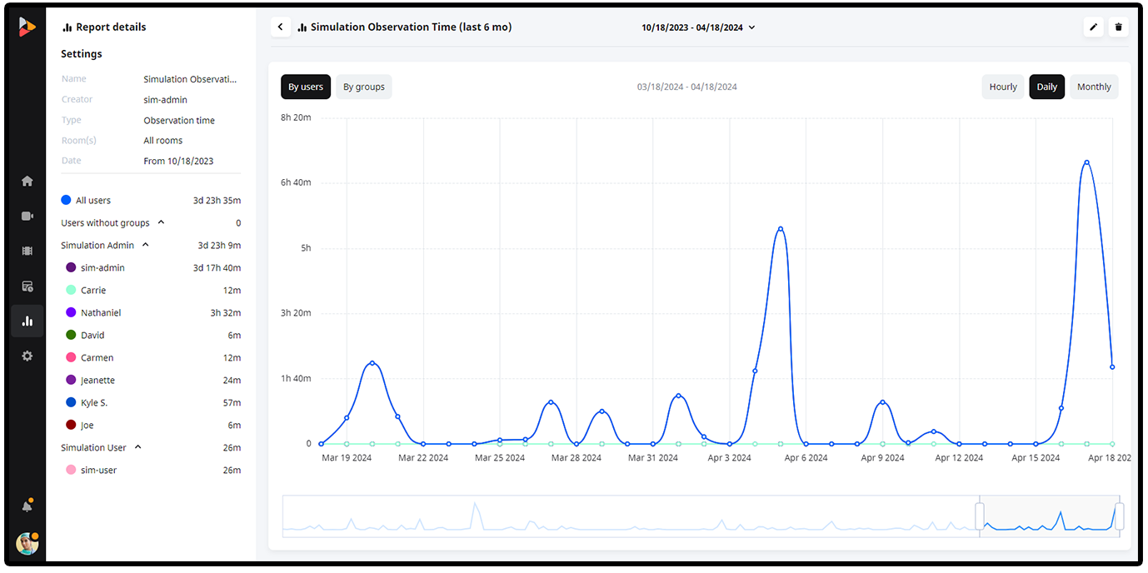Go back with the left arrow button
Image resolution: width=1148 pixels, height=573 pixels.
point(281,27)
